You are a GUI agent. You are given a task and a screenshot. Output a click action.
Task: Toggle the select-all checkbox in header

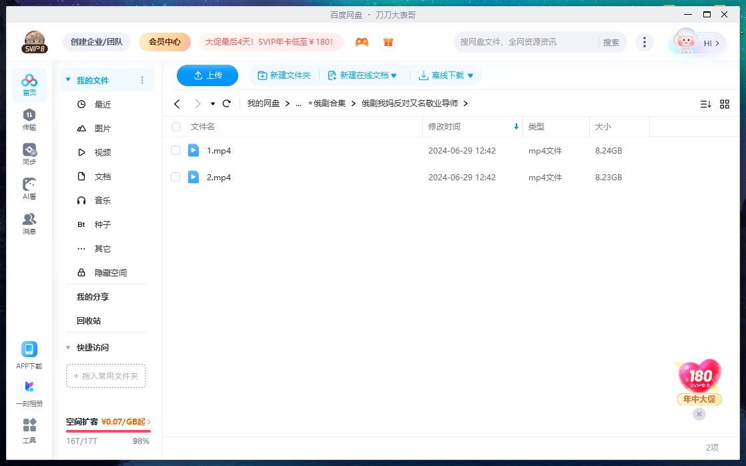pos(176,127)
